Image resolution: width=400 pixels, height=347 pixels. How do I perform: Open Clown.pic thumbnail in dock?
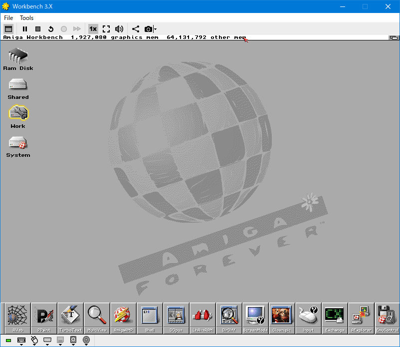(x=282, y=318)
